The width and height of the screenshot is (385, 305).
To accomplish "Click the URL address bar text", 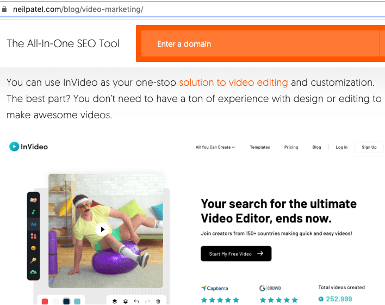I will pos(78,9).
